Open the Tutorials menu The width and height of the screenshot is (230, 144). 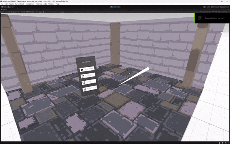click(x=39, y=4)
